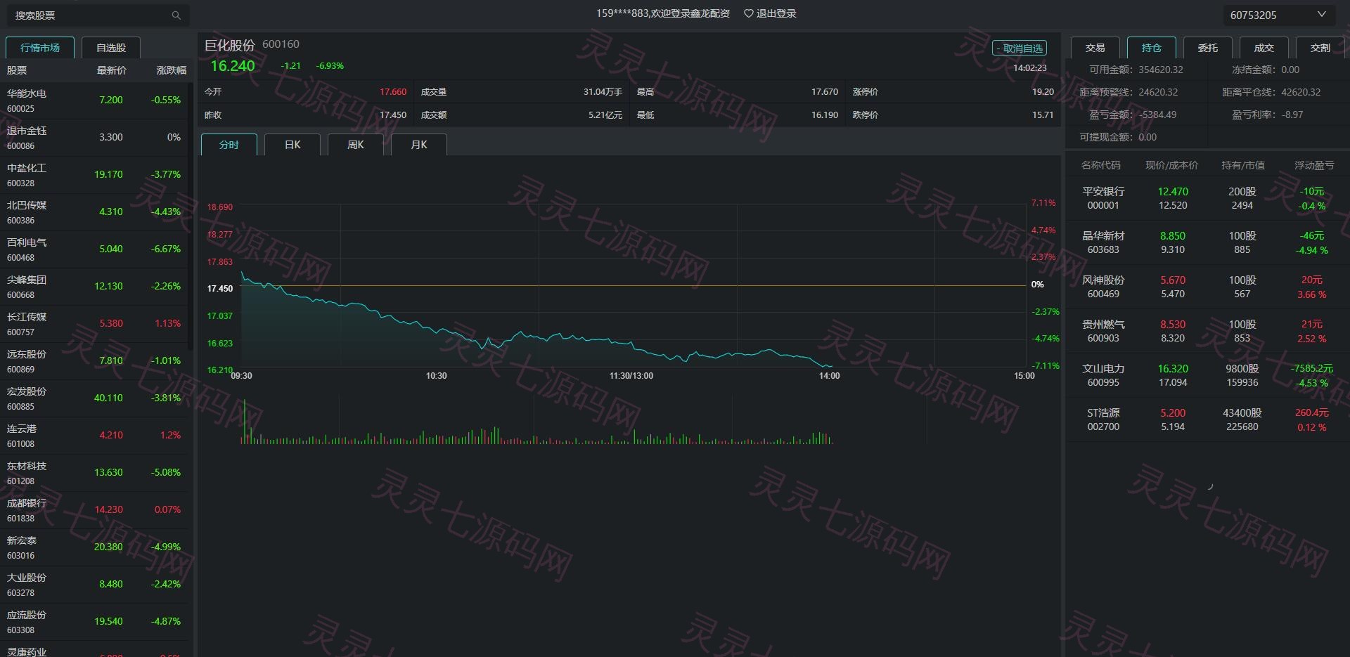Open the 委托 tab
This screenshot has width=1350, height=657.
1207,48
